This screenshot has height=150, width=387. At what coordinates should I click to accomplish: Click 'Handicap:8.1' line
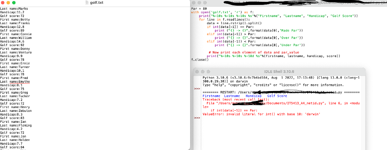[11, 85]
